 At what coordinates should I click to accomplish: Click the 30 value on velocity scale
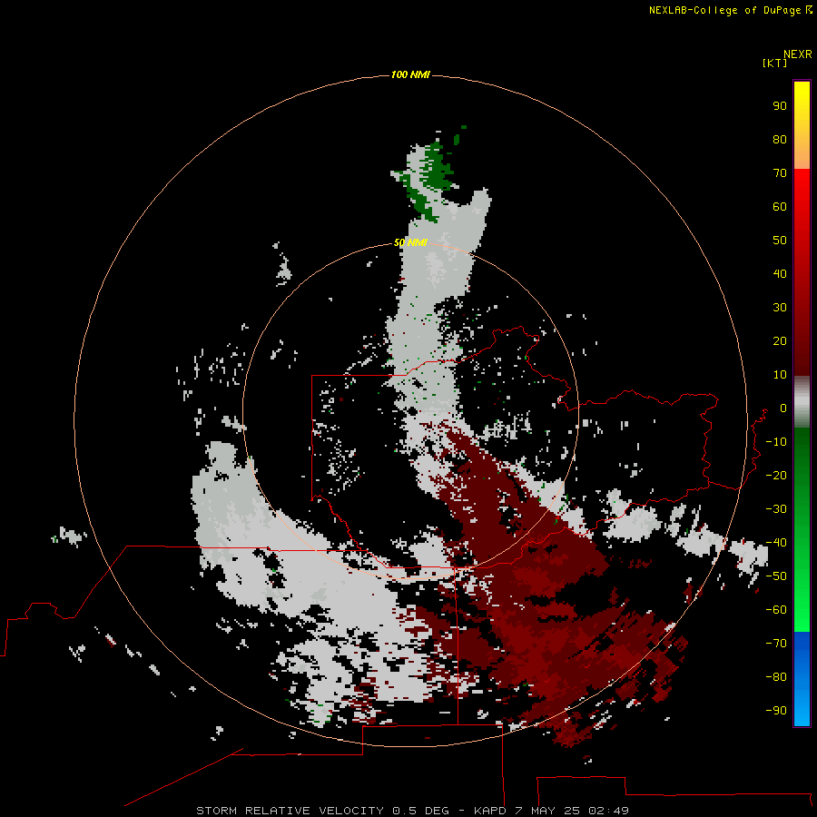click(780, 308)
